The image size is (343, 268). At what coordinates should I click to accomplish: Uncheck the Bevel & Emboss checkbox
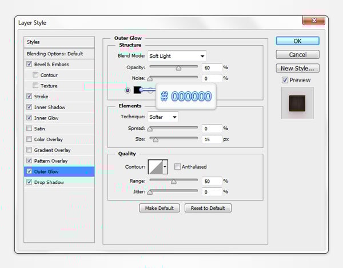(x=29, y=65)
